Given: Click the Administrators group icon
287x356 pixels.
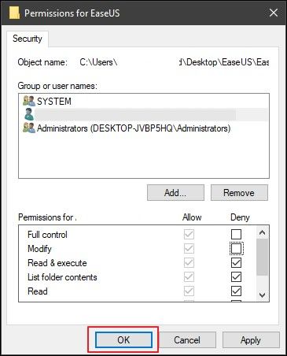Looking at the screenshot, I should tap(29, 128).
